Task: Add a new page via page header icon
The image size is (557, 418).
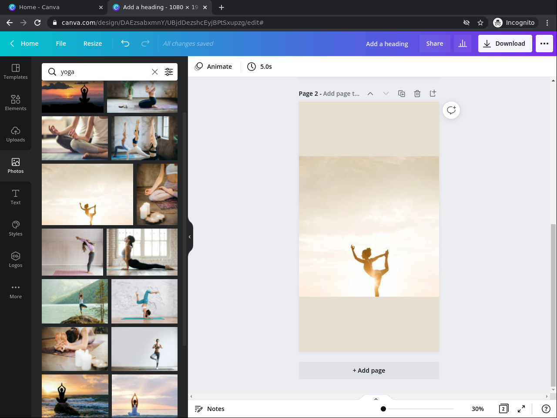Action: [433, 94]
